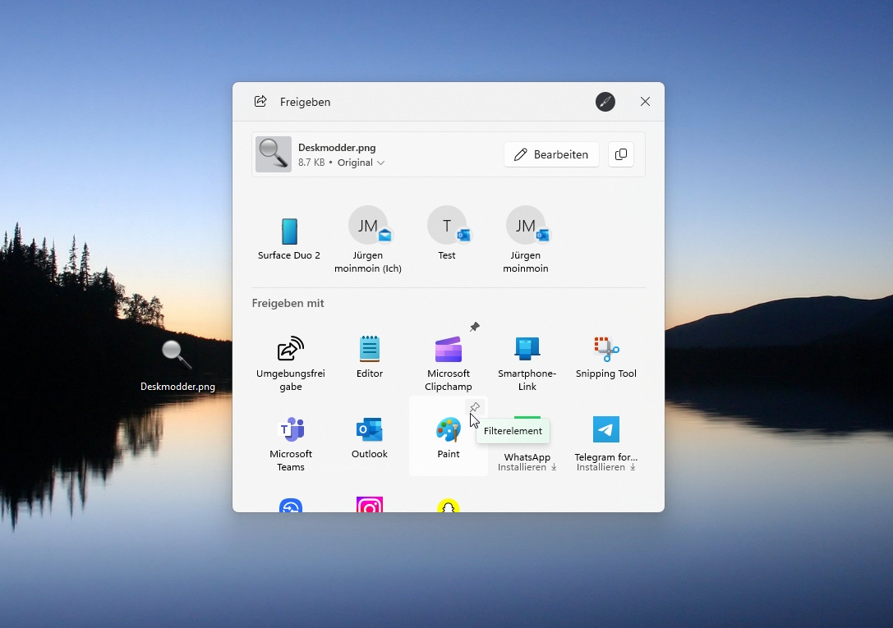Open the profile avatar in Freigeben header
Viewport: 893px width, 628px height.
pyautogui.click(x=605, y=102)
